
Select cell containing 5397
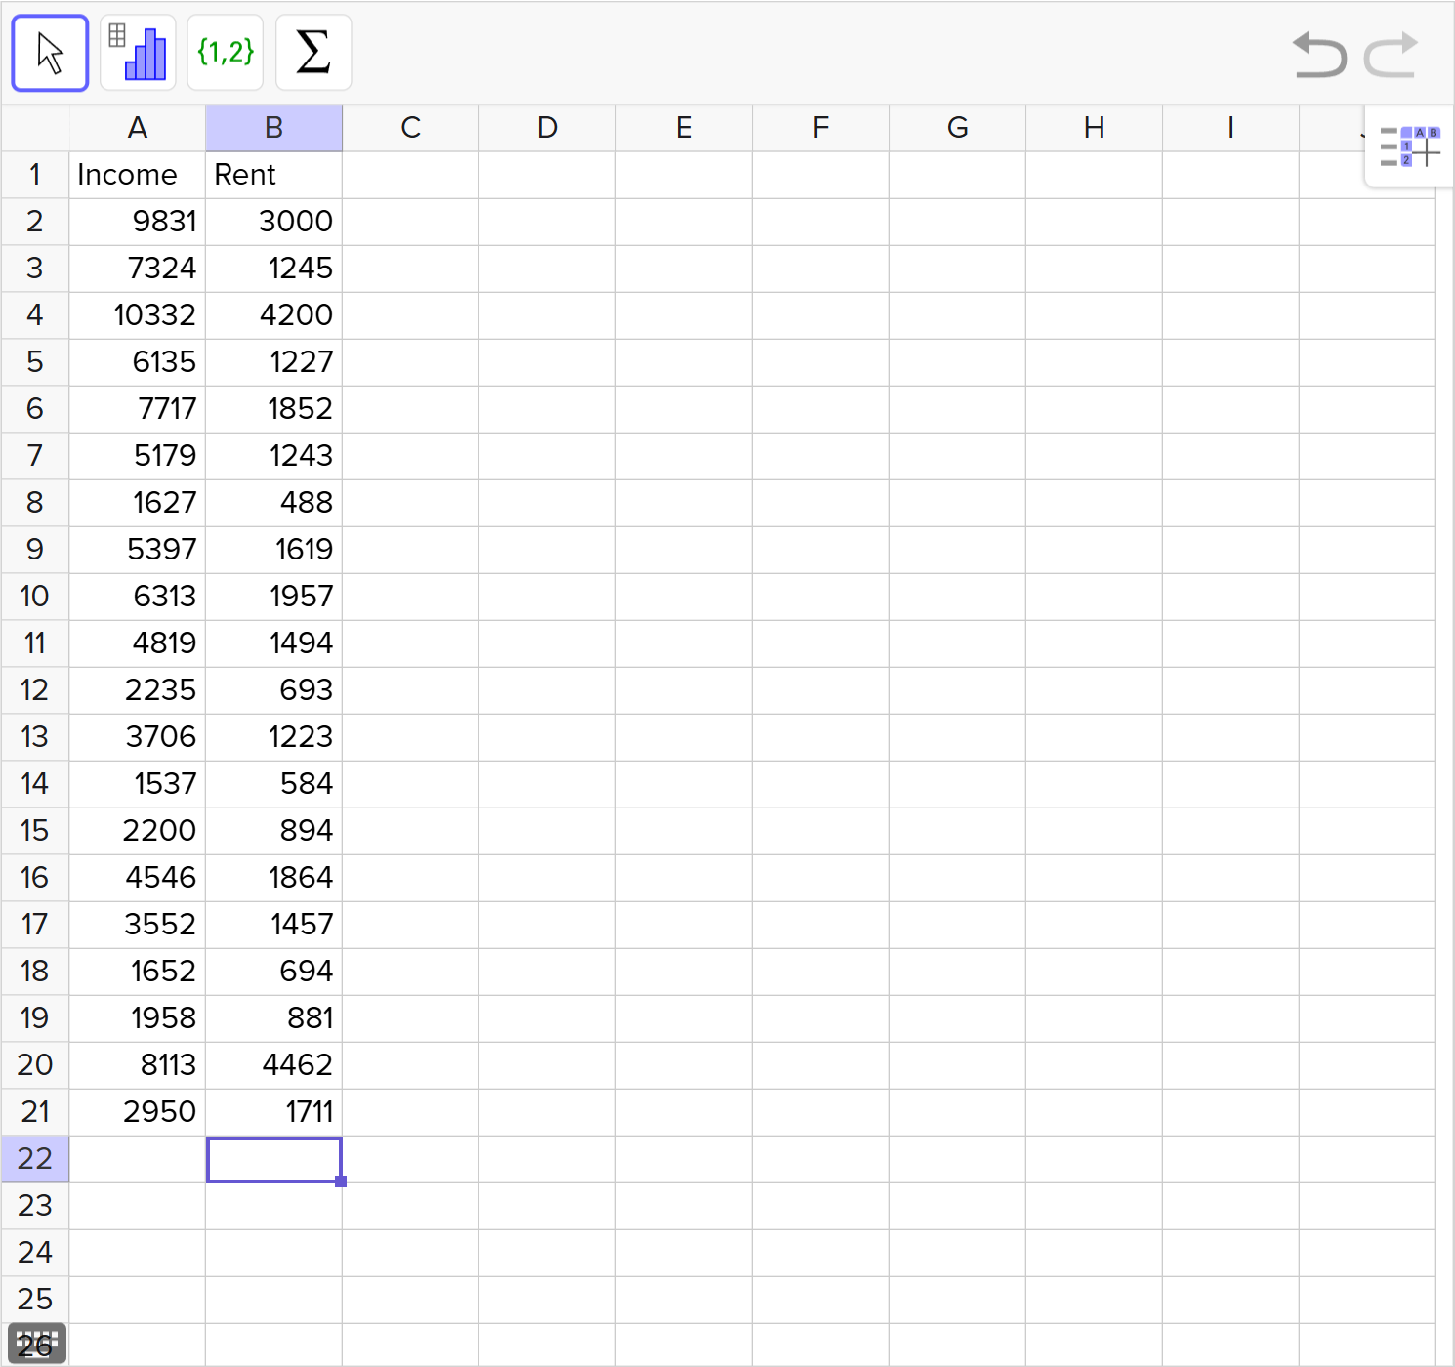tap(138, 550)
